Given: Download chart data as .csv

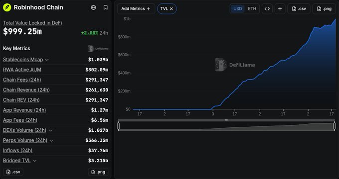Looking at the screenshot, I should (x=299, y=9).
